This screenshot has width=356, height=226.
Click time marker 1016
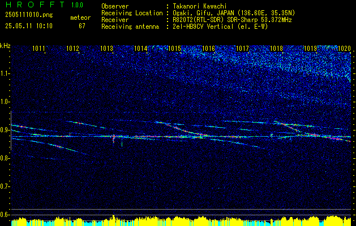click(208, 48)
